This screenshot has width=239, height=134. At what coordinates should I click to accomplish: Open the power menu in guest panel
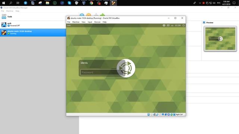click(183, 25)
